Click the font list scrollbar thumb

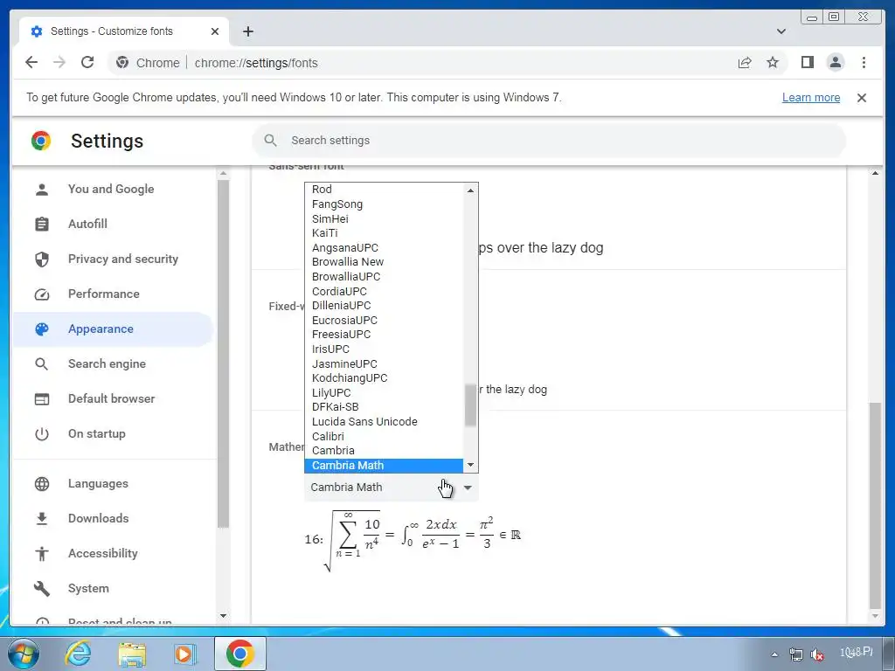tap(470, 405)
